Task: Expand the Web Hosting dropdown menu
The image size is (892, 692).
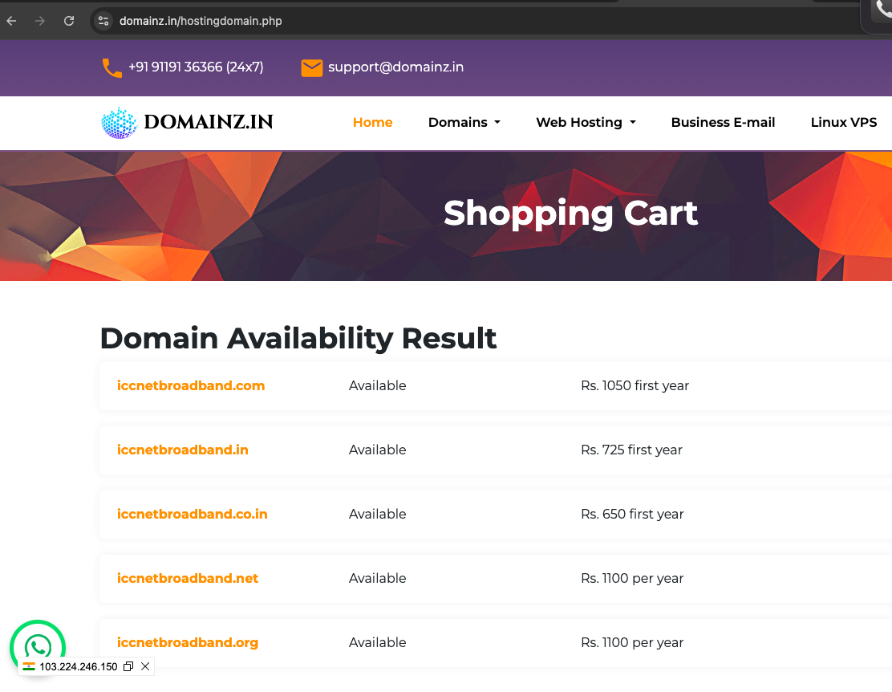Action: point(586,123)
